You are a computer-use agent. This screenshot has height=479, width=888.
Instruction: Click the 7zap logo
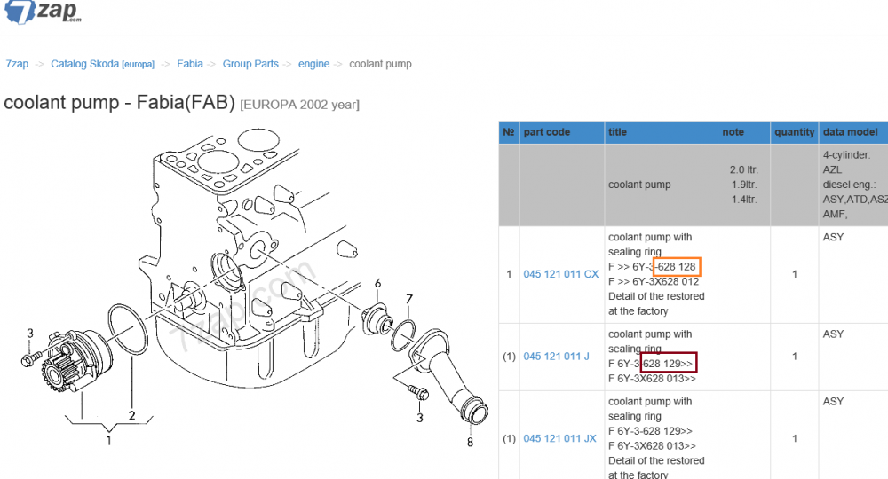click(x=43, y=12)
